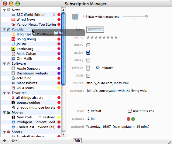Screen dimensions: 172x144
Task: Click the Edit button
Action: (x=77, y=141)
